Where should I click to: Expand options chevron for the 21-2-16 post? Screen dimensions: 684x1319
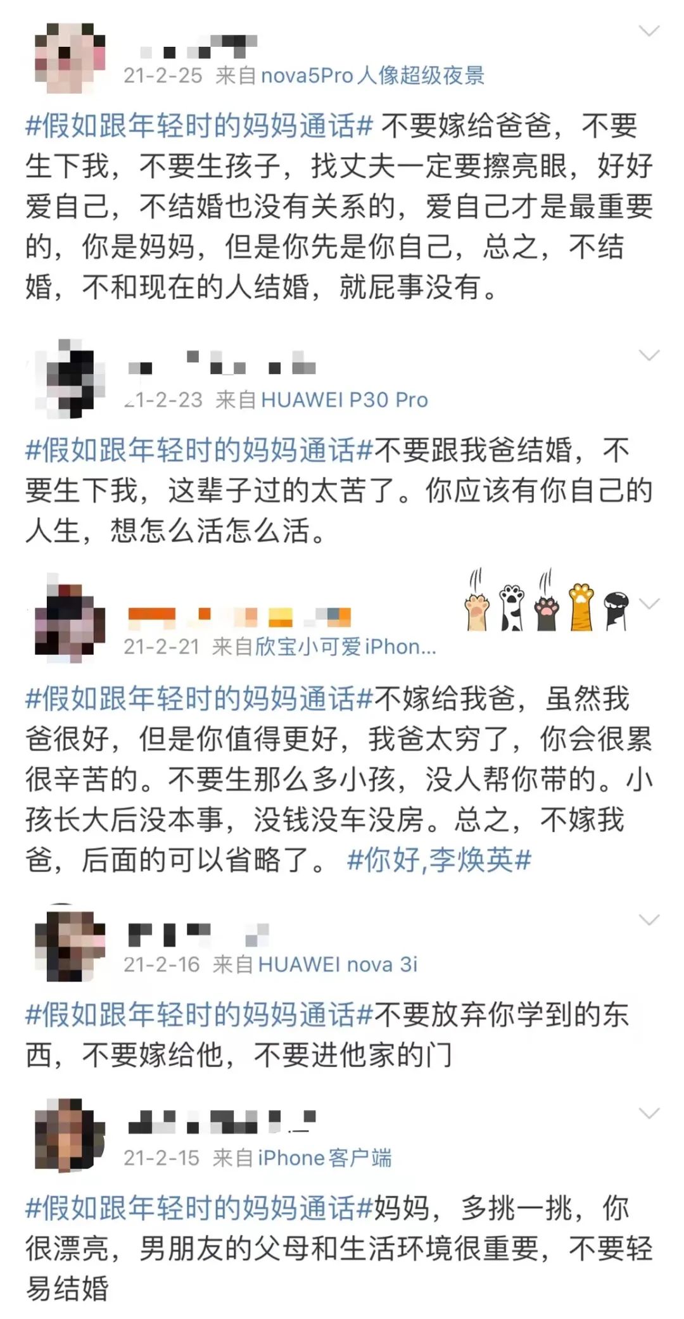(650, 920)
